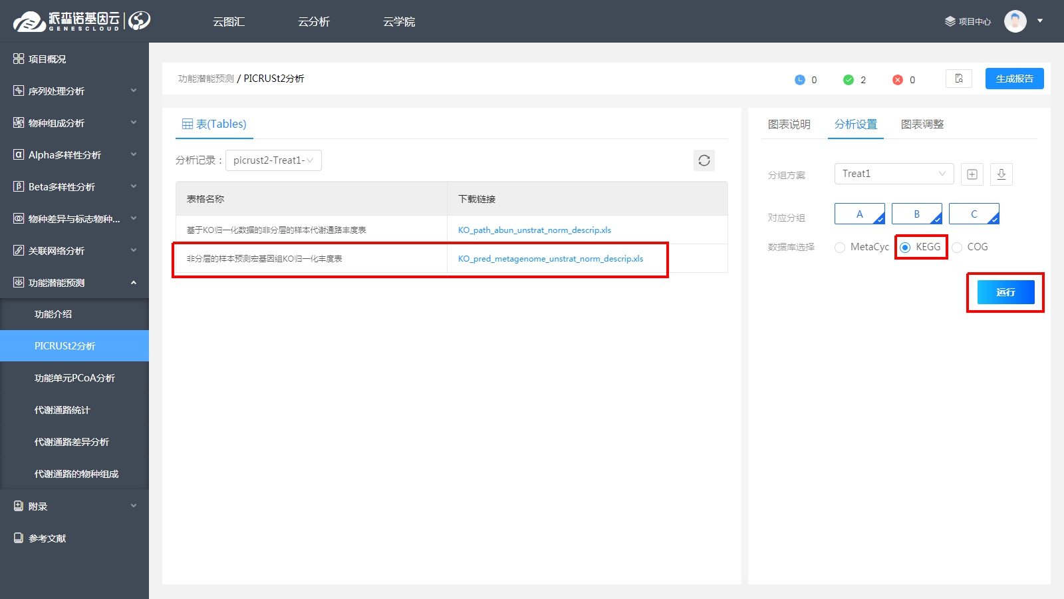Click the blue running tasks status icon

(x=800, y=80)
